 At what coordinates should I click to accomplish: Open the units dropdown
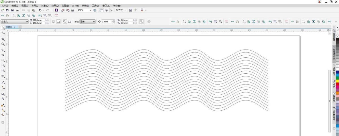(94, 22)
